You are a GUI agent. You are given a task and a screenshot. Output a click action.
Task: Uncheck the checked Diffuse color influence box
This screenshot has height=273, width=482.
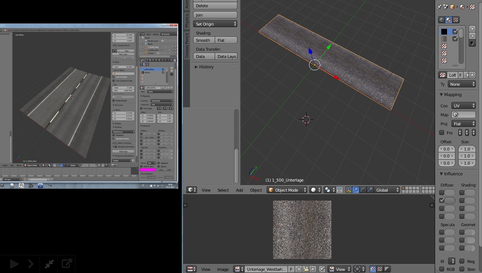coord(442,200)
